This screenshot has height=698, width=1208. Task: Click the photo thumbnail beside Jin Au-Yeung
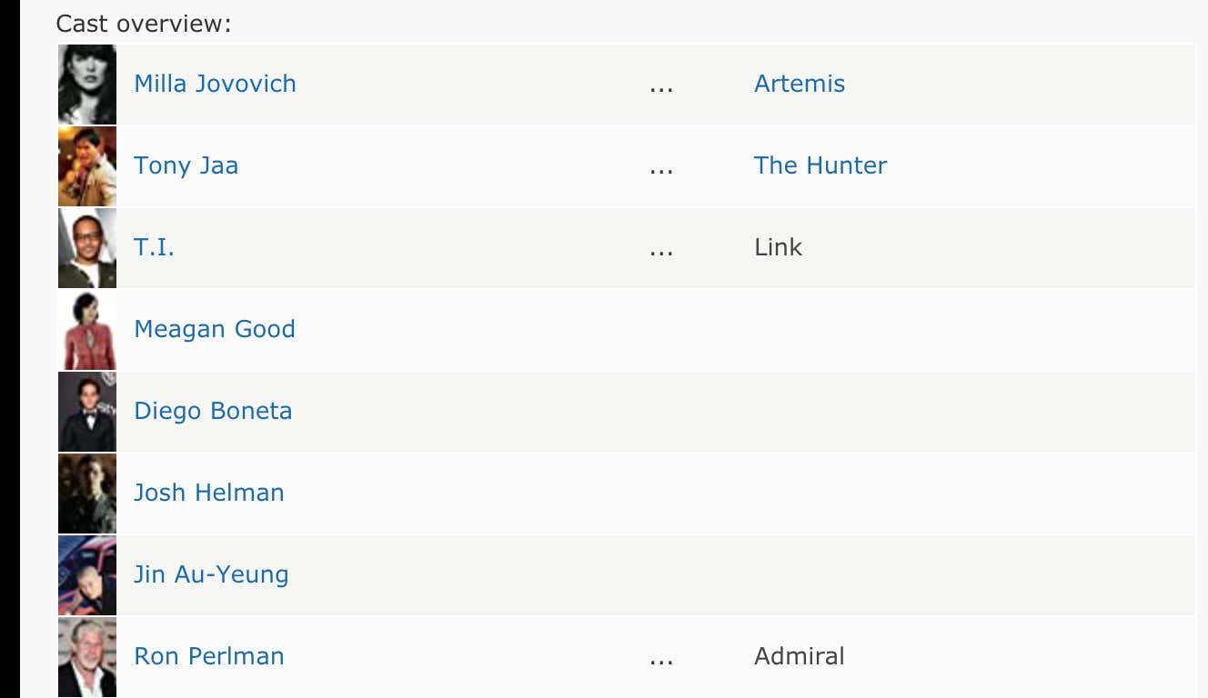[x=87, y=574]
